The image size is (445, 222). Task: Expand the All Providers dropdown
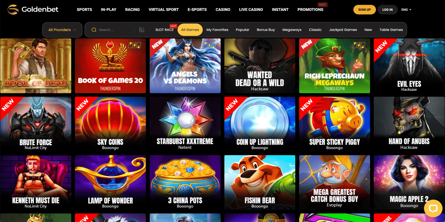(62, 30)
